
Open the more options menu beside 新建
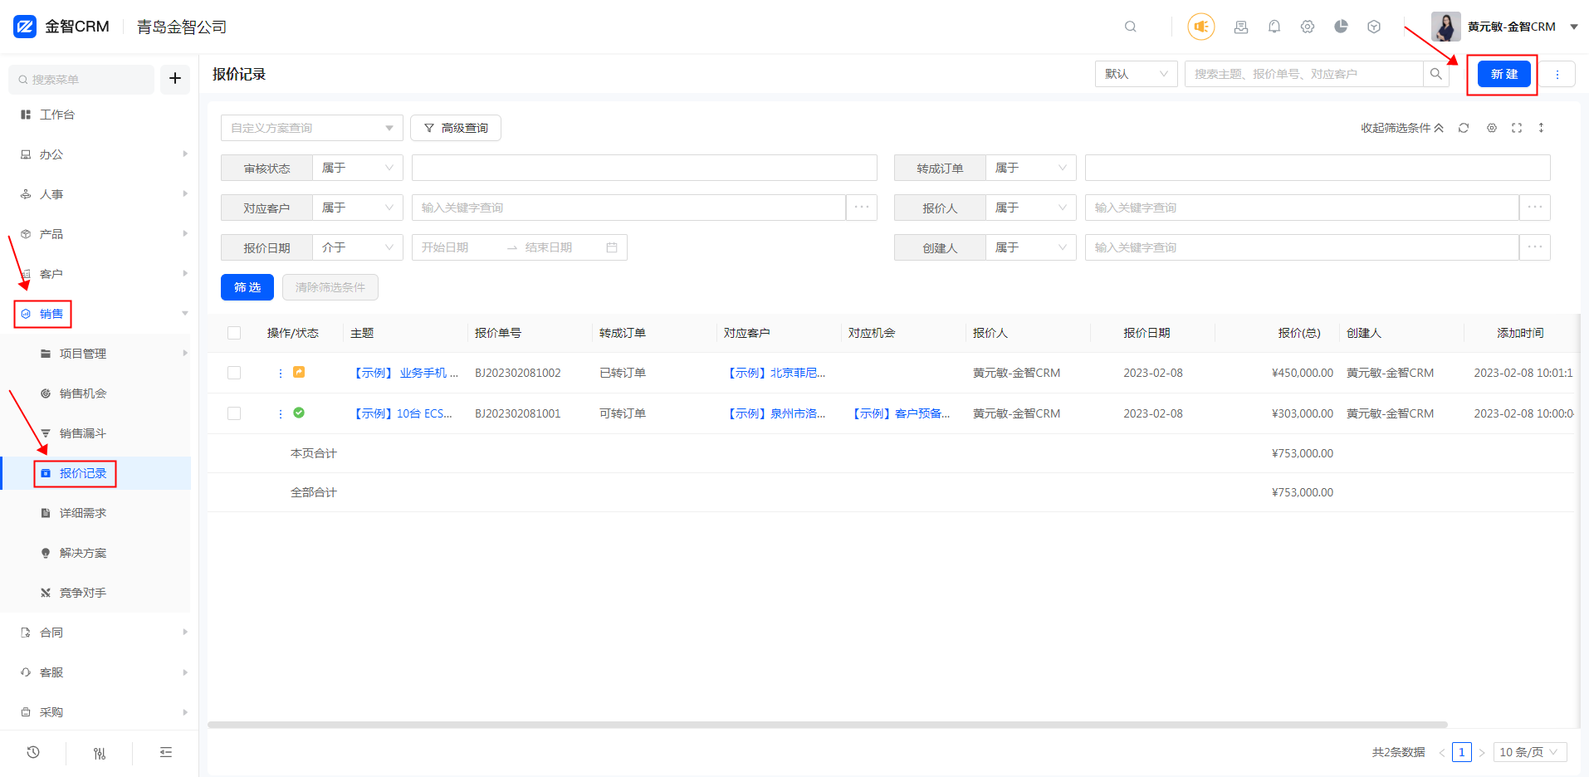coord(1557,74)
